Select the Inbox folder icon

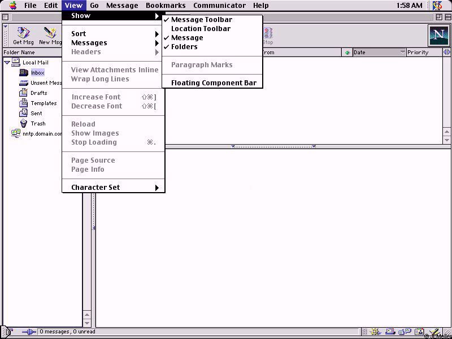pos(24,73)
